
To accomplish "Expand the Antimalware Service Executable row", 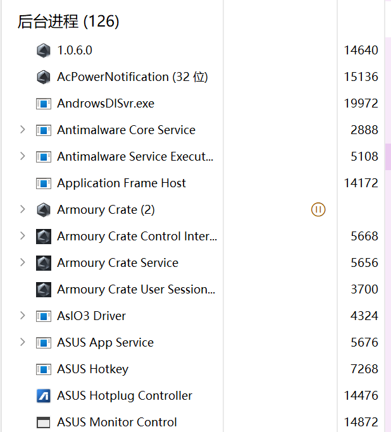I will 23,156.
